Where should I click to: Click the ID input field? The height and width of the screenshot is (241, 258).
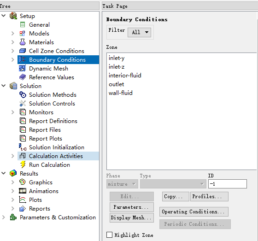point(228,184)
